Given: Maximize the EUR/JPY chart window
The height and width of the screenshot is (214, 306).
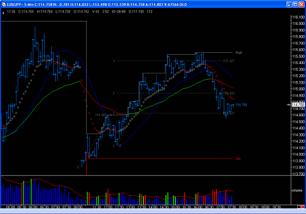Looking at the screenshot, I should [295, 4].
